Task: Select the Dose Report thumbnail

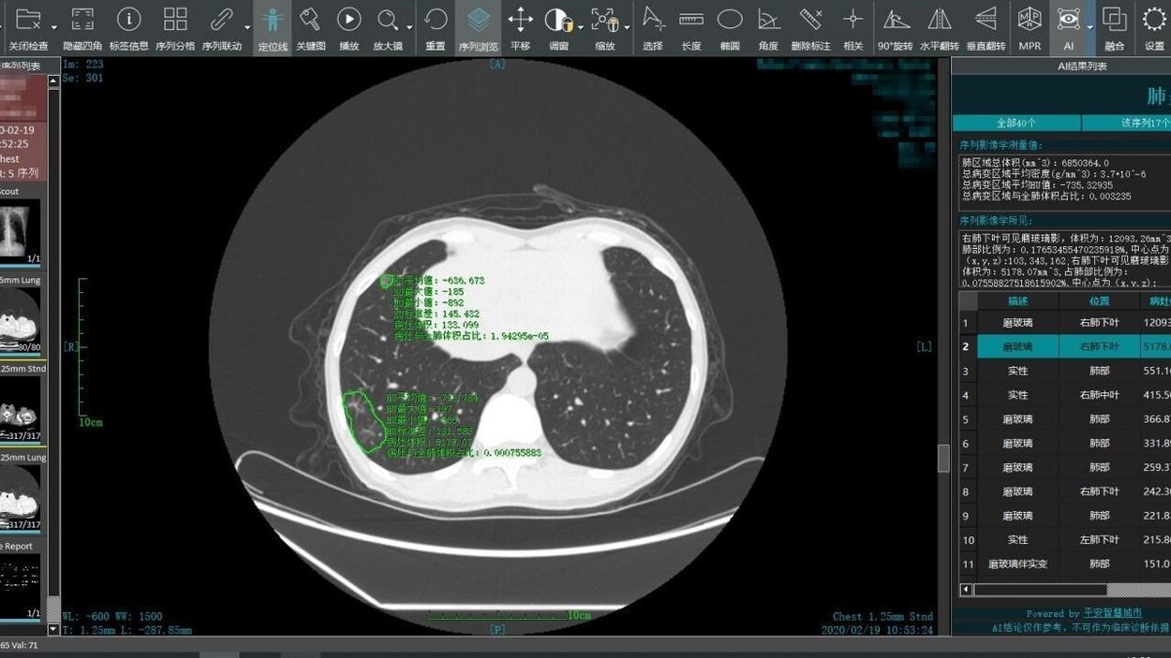Action: (x=20, y=586)
